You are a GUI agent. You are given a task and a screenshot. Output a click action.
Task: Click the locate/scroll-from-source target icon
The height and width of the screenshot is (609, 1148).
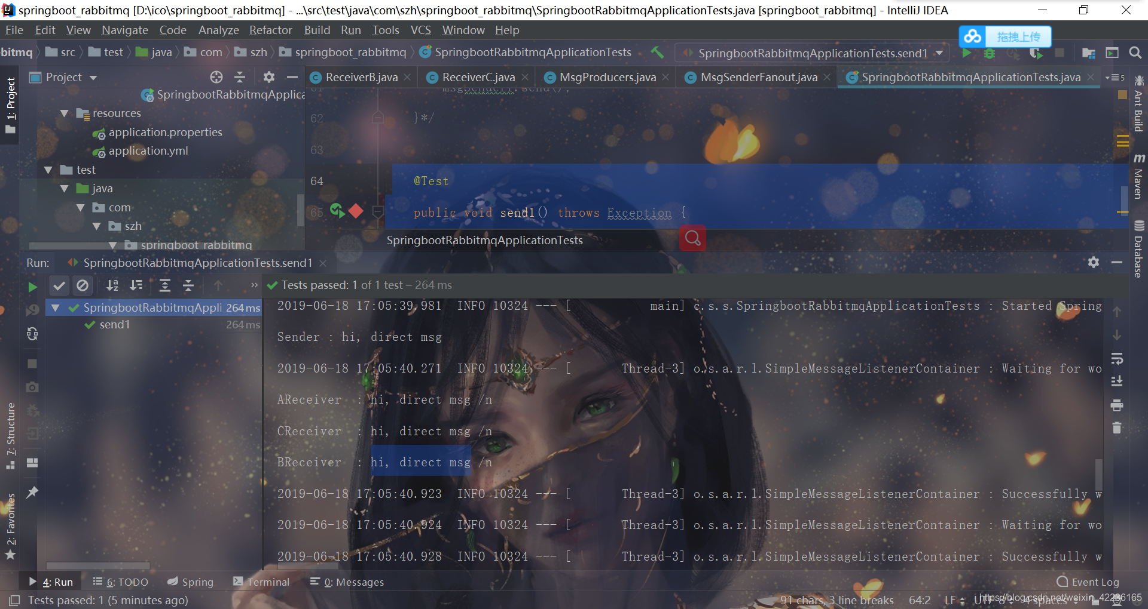tap(216, 77)
